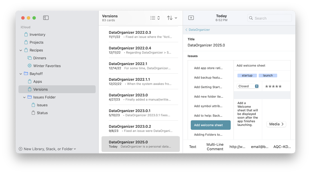This screenshot has width=311, height=174.
Task: Open the Media button
Action: (x=276, y=124)
